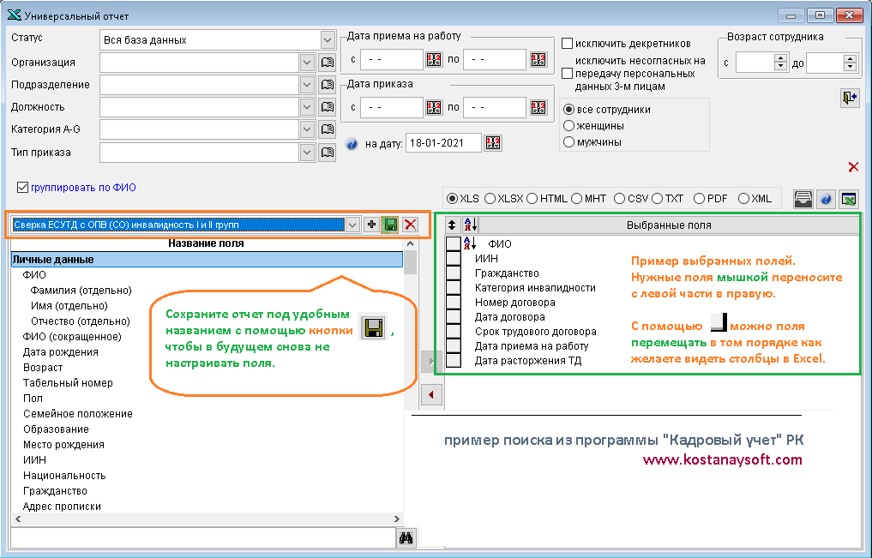Enable исключить декретников checkbox
872x558 pixels.
(x=568, y=44)
